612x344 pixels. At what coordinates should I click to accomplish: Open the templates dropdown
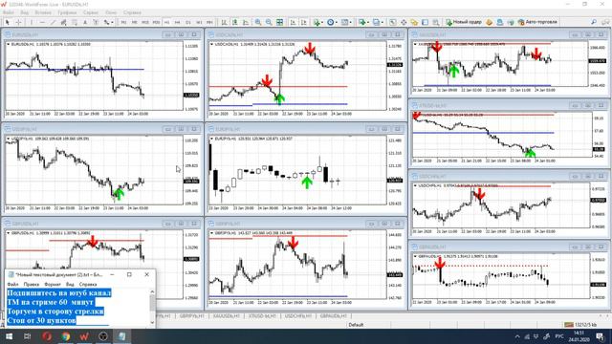[346, 22]
